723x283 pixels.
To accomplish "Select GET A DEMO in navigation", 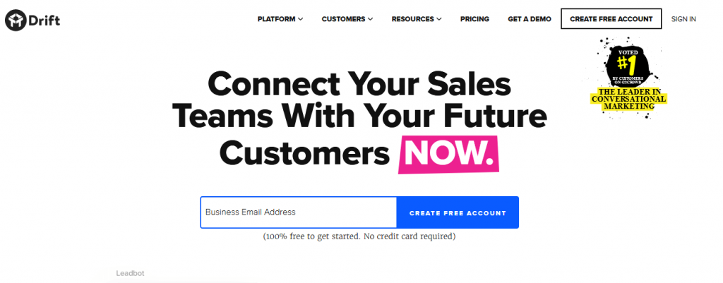I will point(530,19).
